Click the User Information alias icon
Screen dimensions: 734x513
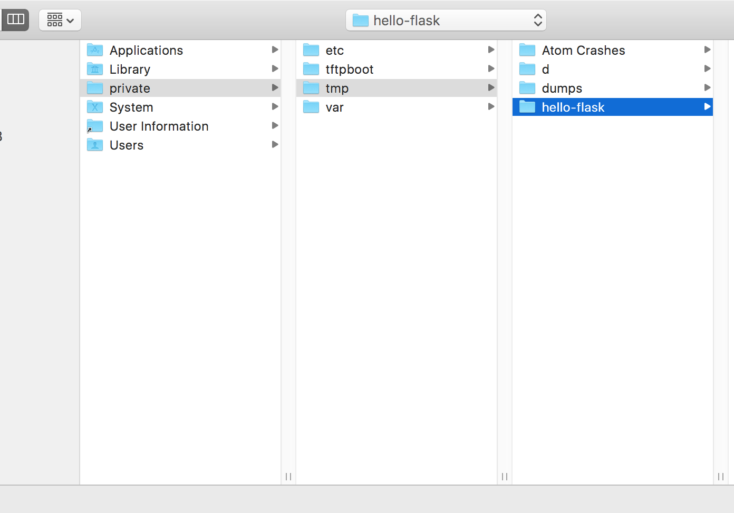pyautogui.click(x=95, y=126)
